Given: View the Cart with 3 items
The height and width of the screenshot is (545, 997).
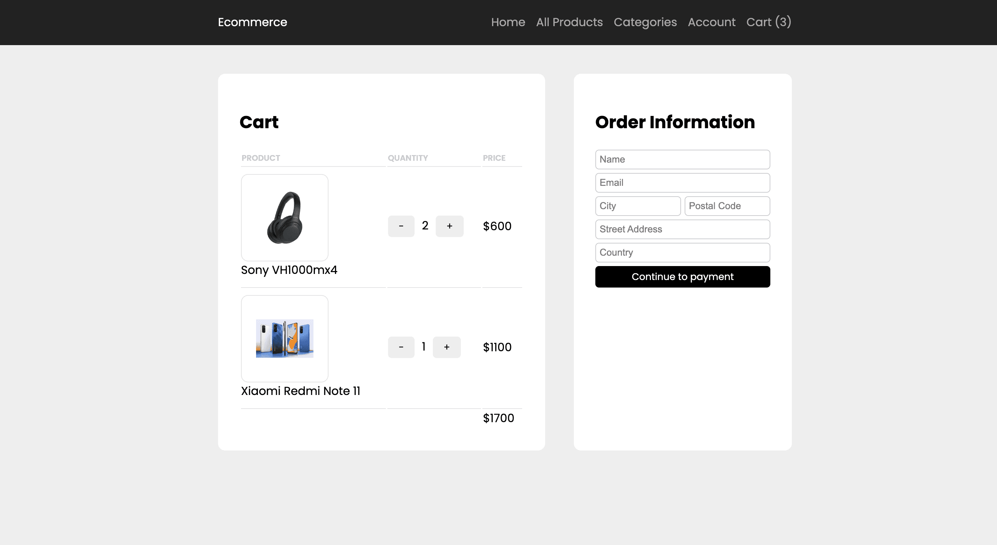Looking at the screenshot, I should [768, 22].
